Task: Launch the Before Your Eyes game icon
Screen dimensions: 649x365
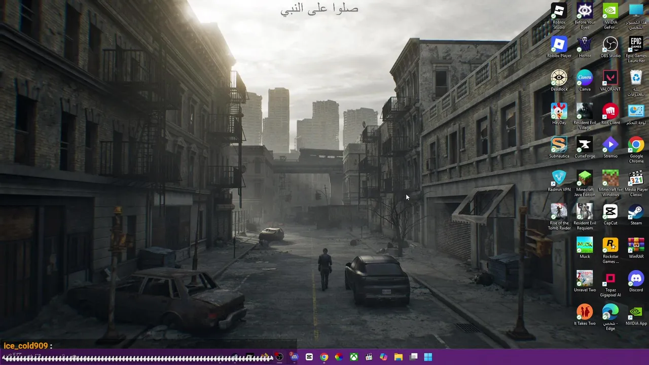Action: (585, 15)
